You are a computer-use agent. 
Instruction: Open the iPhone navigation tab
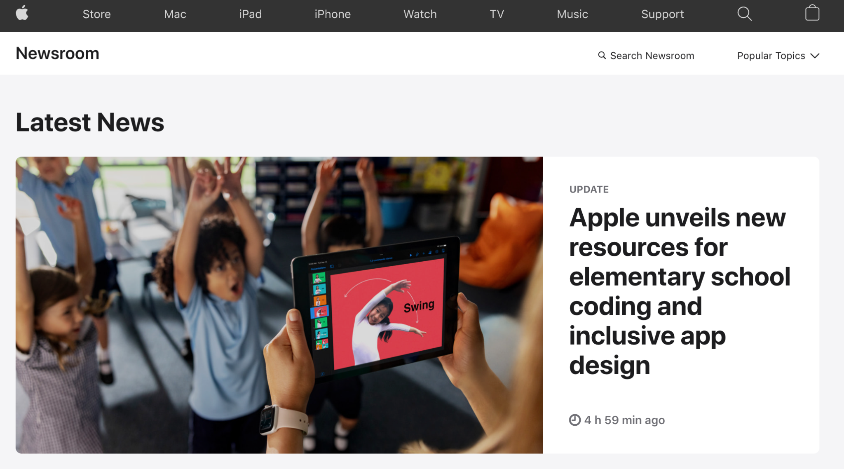click(332, 15)
